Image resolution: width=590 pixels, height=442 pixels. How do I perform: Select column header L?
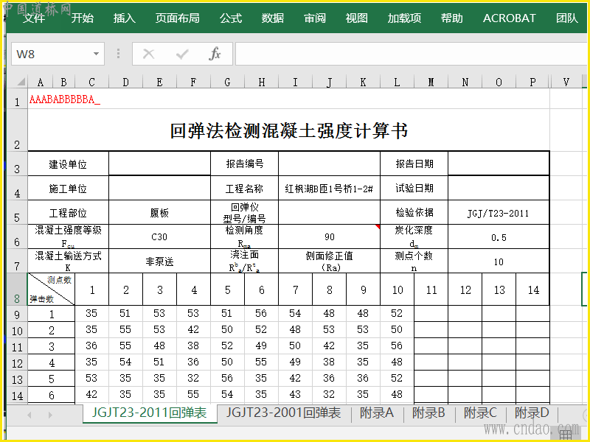pyautogui.click(x=397, y=82)
